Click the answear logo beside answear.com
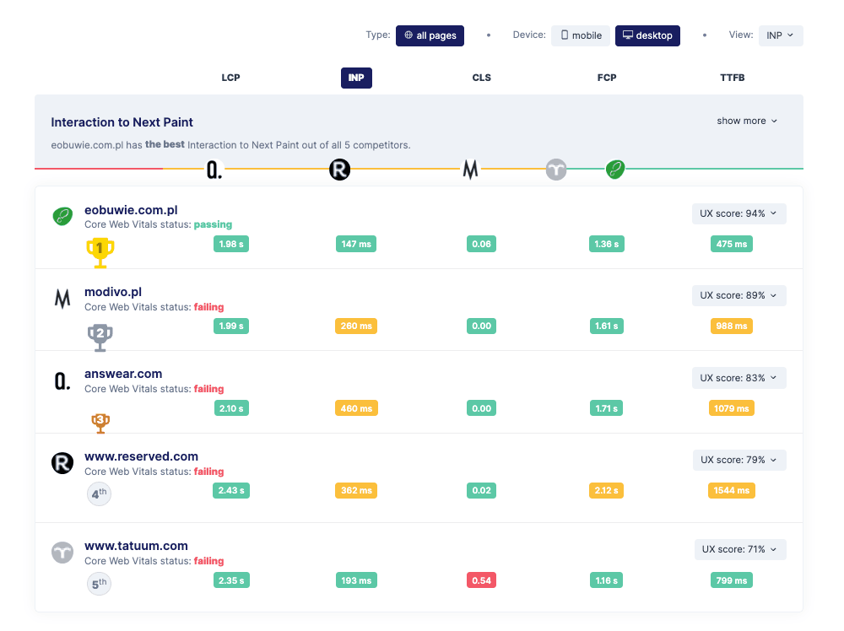Image resolution: width=844 pixels, height=631 pixels. [62, 381]
